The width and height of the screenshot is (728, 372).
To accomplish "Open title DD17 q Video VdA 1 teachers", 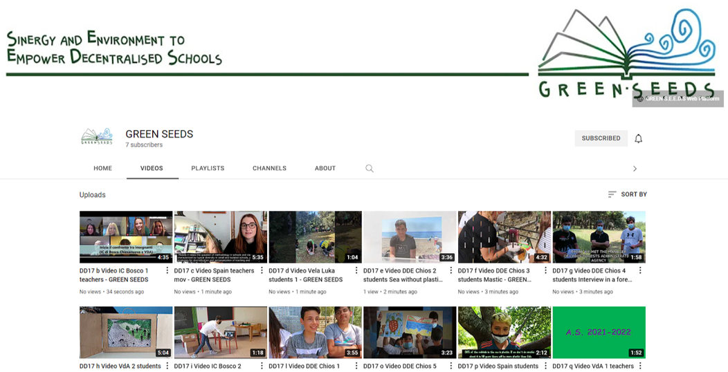I will coord(593,366).
